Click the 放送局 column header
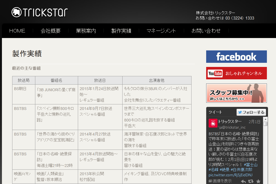The image size is (276, 184). (23, 80)
